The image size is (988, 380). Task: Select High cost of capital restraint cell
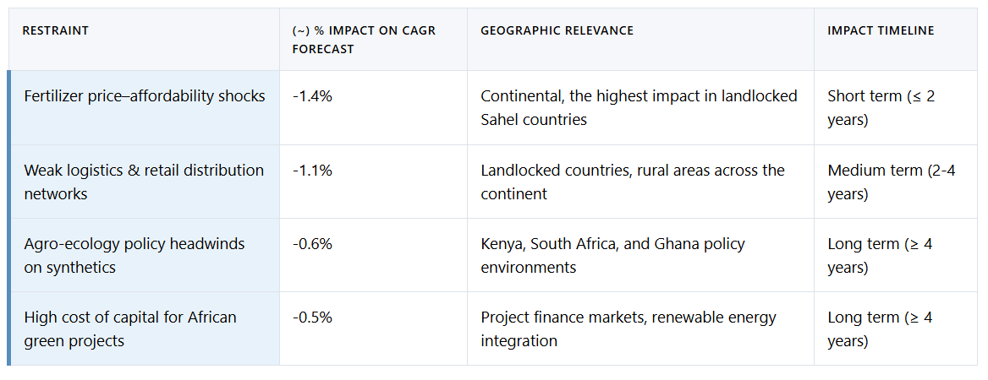pos(130,328)
